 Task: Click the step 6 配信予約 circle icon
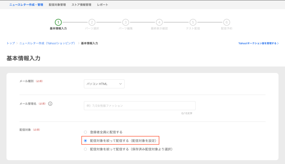coord(227,22)
